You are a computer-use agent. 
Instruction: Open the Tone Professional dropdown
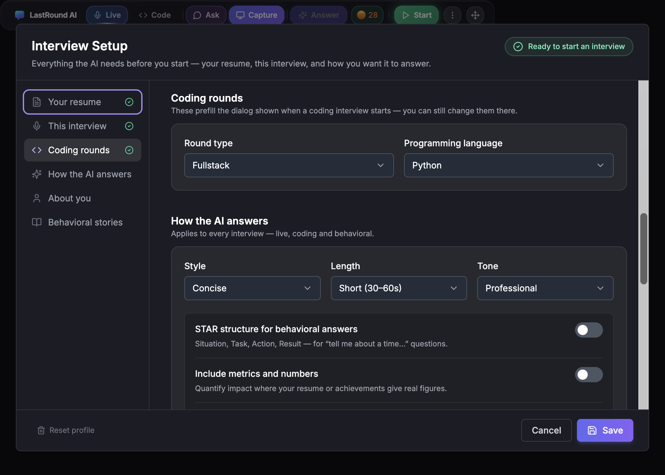click(545, 288)
